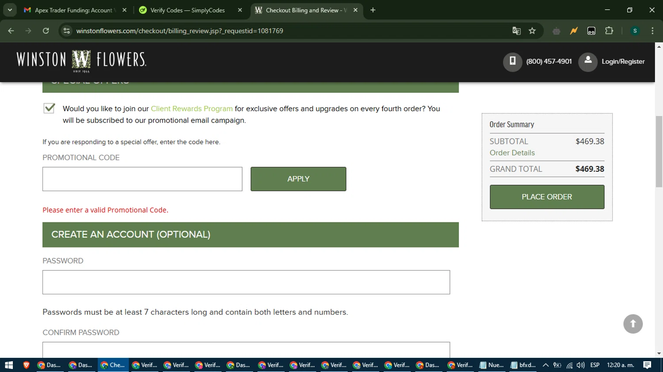
Task: Click the 'Please enter a valid Promotional Code.' message
Action: pos(105,210)
